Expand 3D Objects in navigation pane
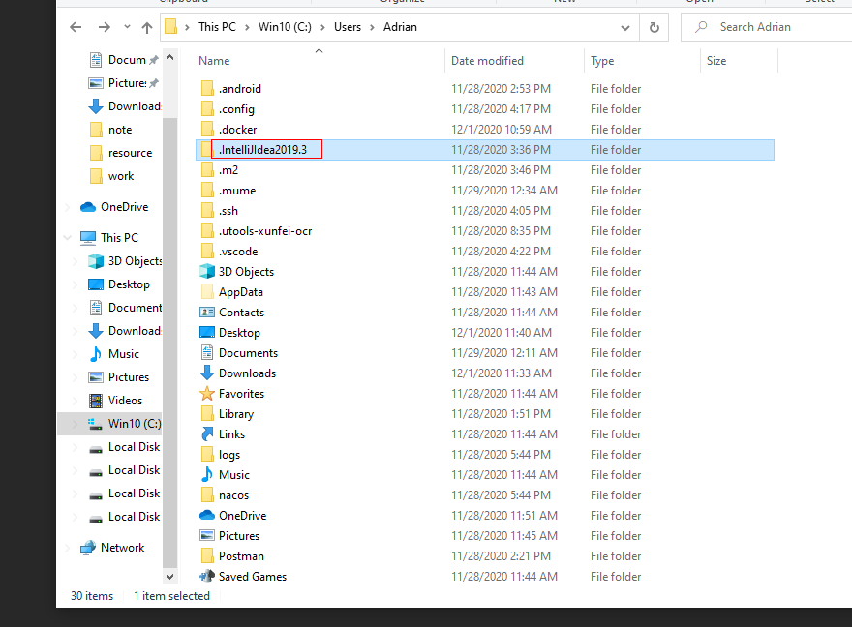This screenshot has height=627, width=852. [75, 261]
